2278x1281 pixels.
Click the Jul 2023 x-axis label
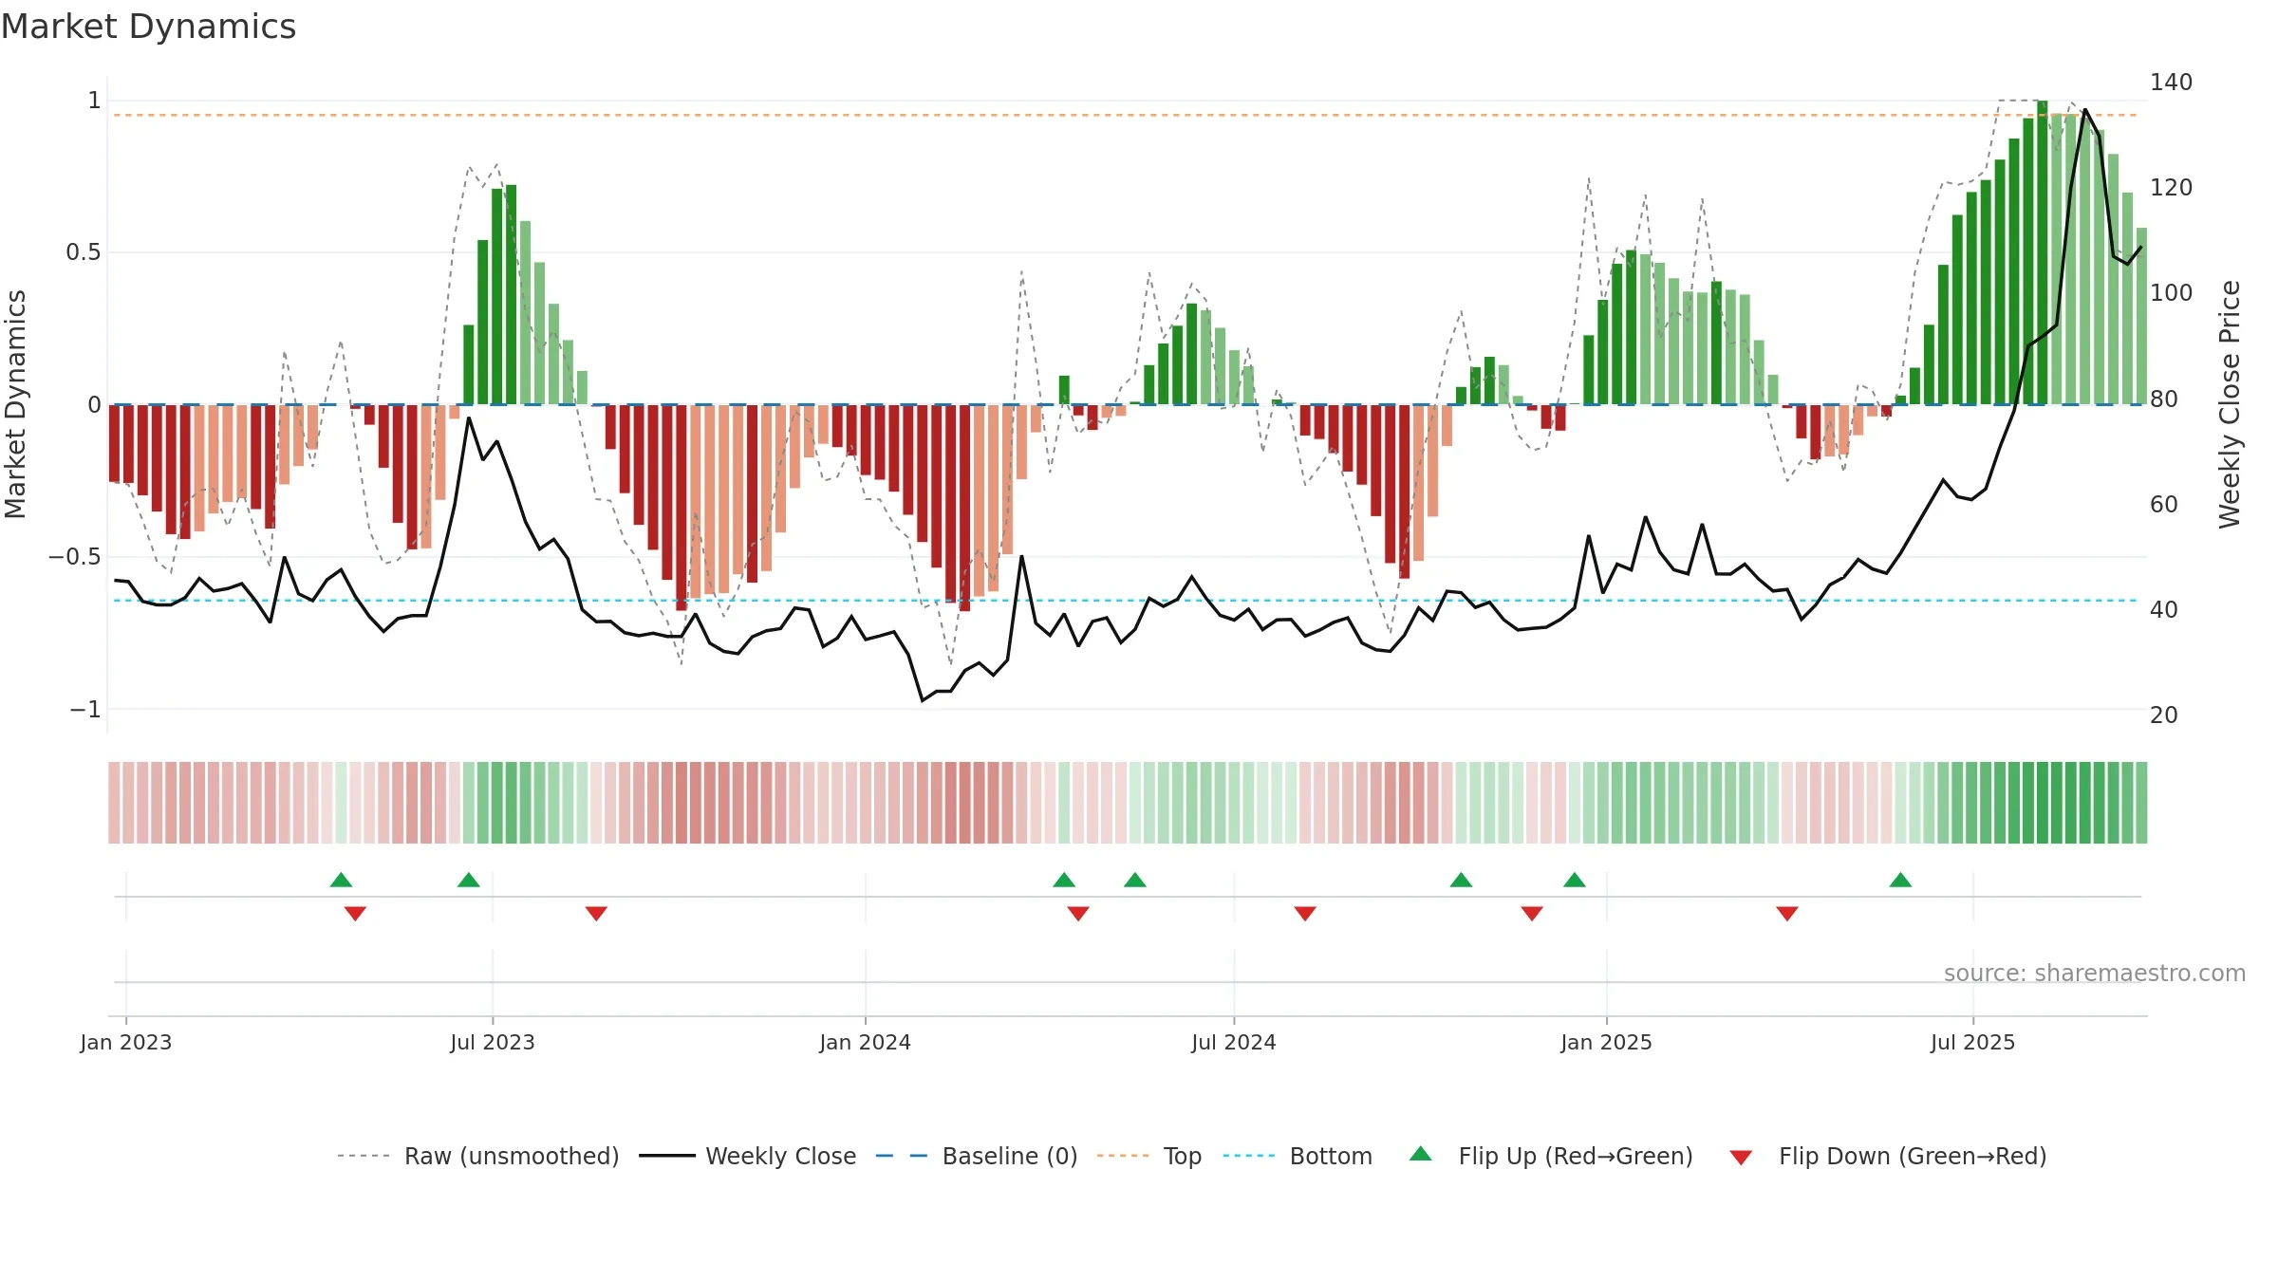click(493, 1042)
